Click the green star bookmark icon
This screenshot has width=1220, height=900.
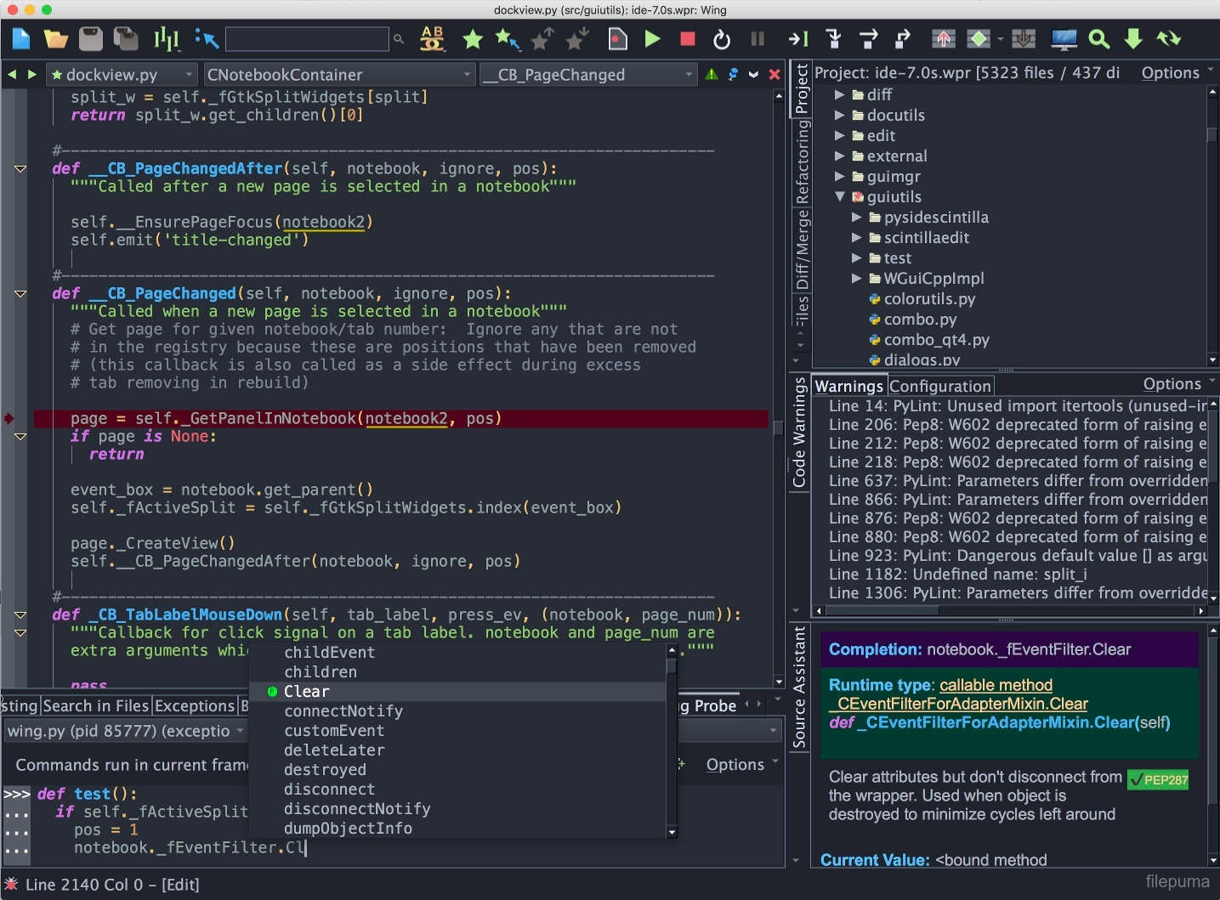[473, 39]
